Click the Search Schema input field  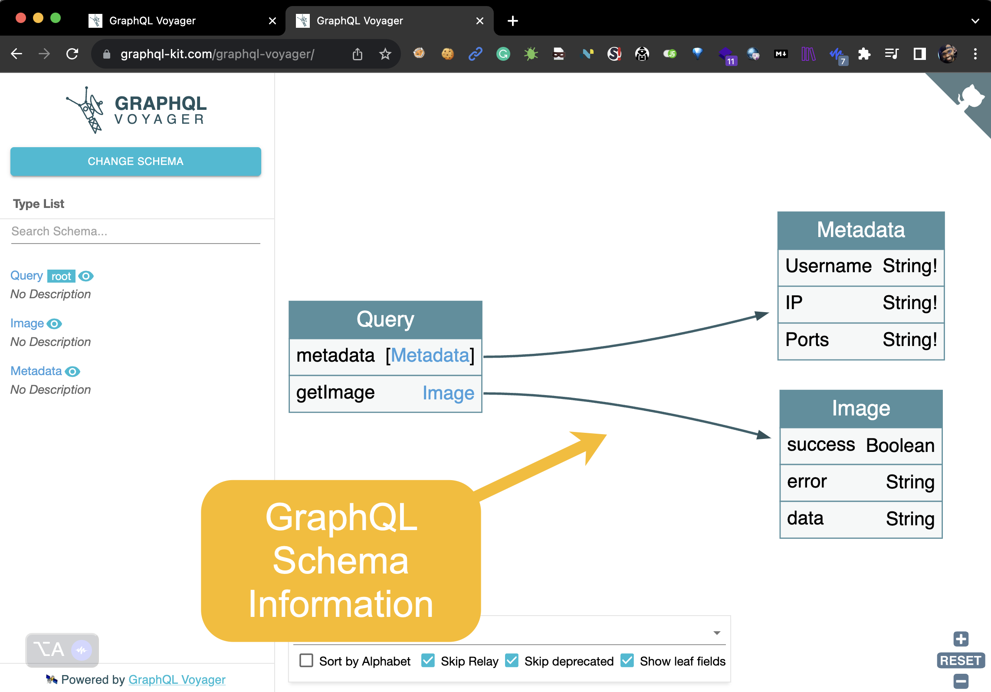(x=135, y=231)
